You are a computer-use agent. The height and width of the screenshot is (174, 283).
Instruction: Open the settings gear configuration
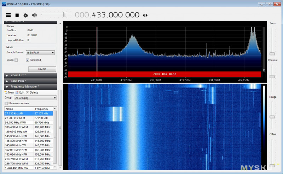click(25, 15)
